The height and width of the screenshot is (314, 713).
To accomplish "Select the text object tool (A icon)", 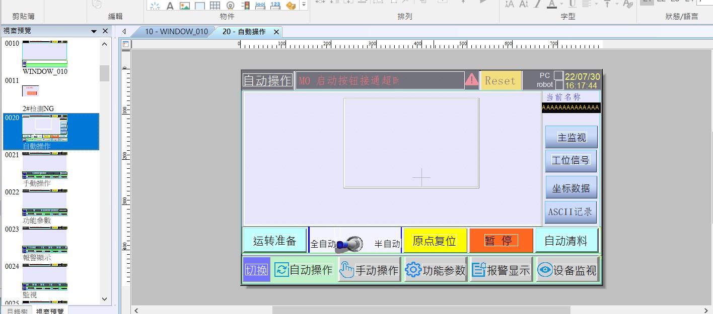I will point(170,6).
